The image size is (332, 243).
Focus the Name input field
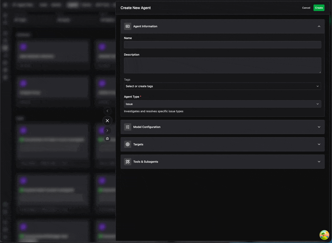pyautogui.click(x=222, y=45)
